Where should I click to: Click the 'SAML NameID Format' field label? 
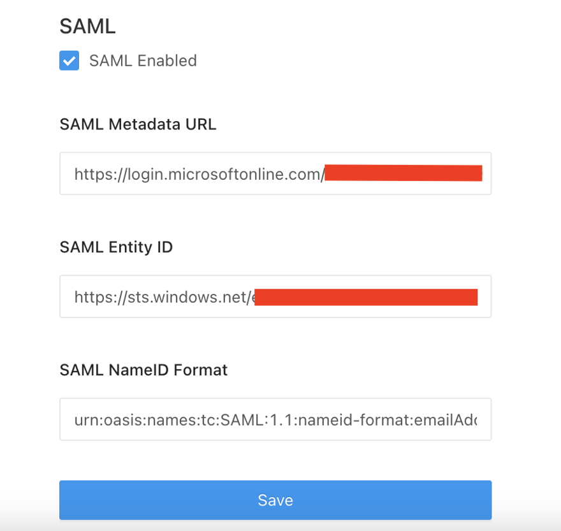coord(143,370)
